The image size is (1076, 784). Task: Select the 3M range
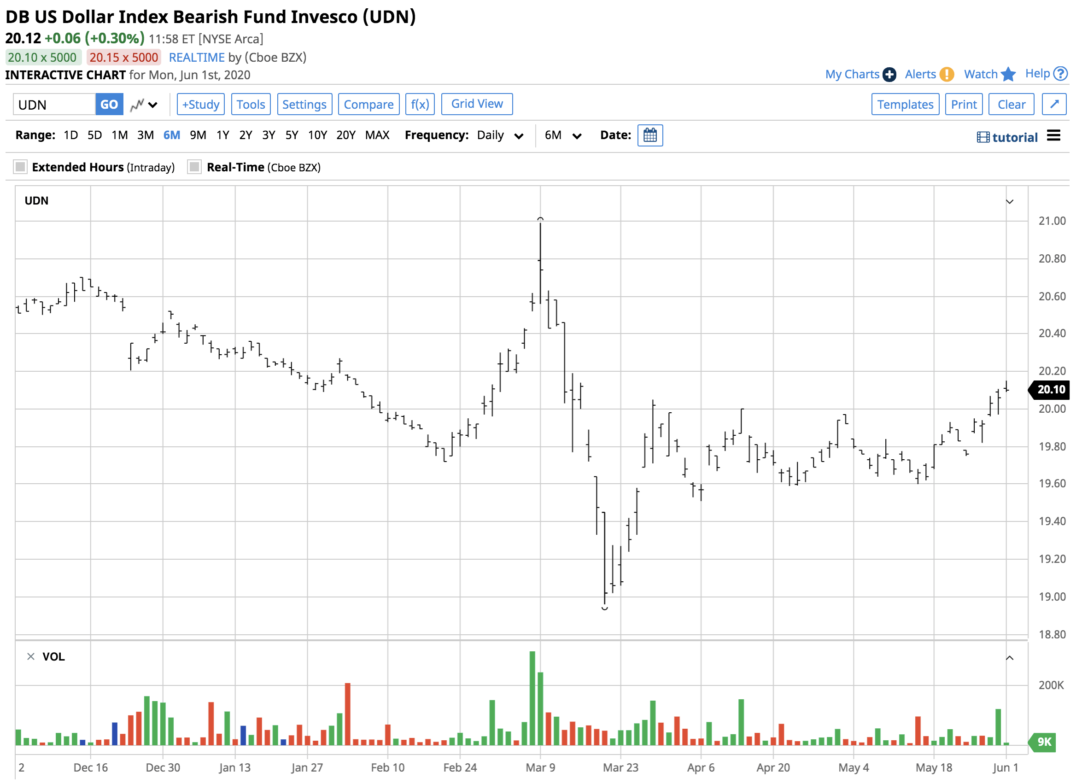(x=146, y=136)
